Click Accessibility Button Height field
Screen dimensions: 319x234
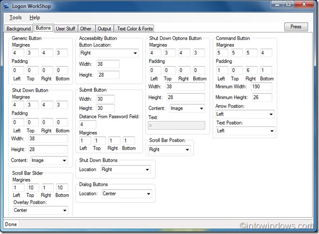coord(109,75)
